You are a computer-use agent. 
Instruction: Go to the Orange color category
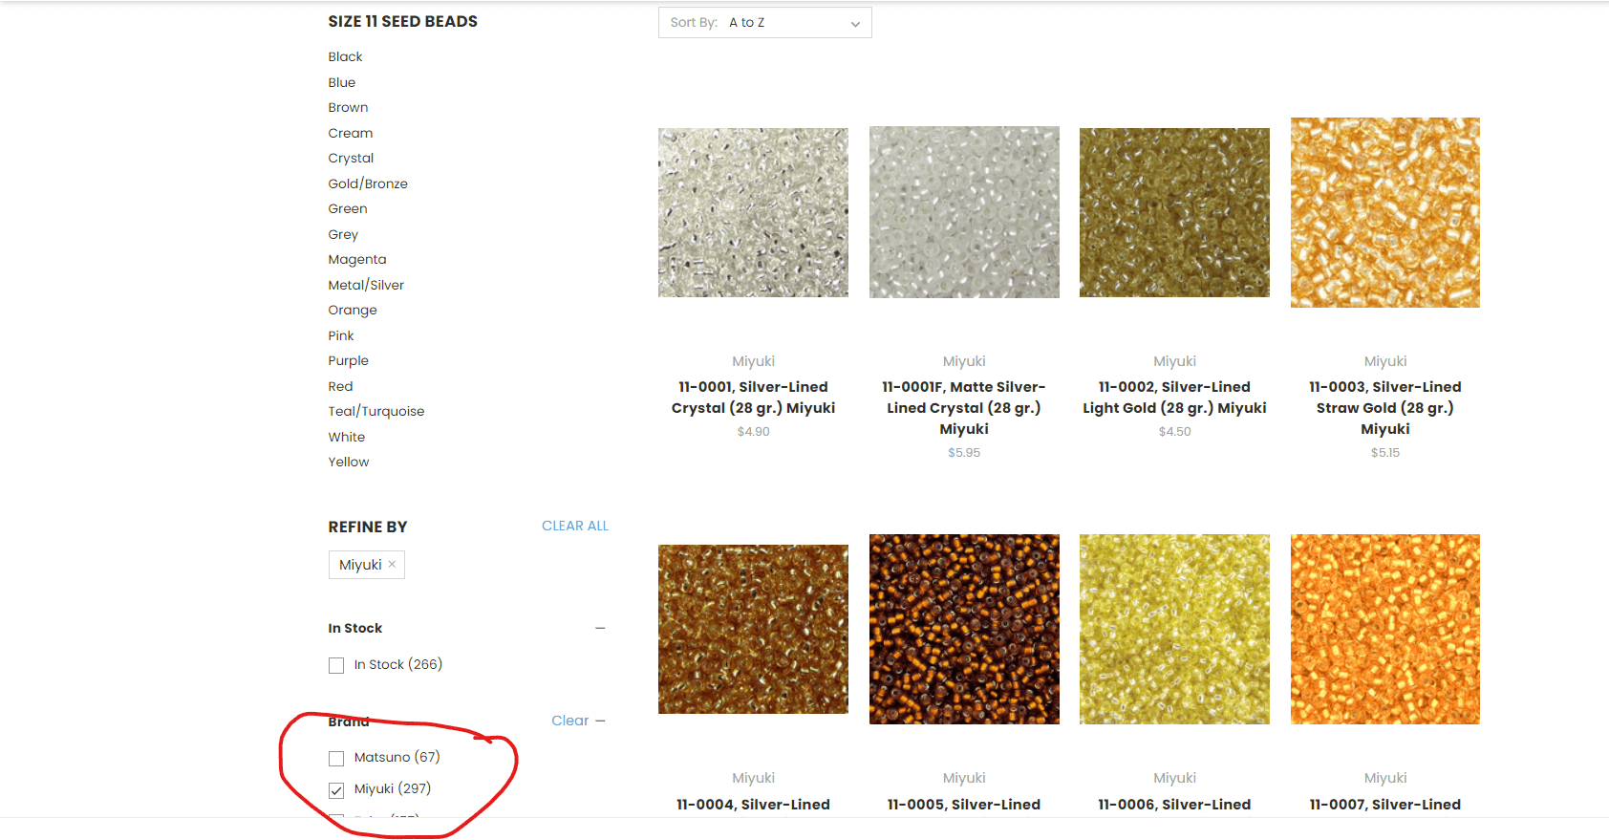[x=353, y=310]
